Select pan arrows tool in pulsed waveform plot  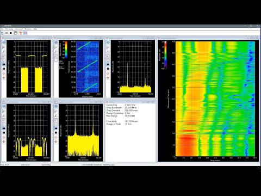point(4,42)
